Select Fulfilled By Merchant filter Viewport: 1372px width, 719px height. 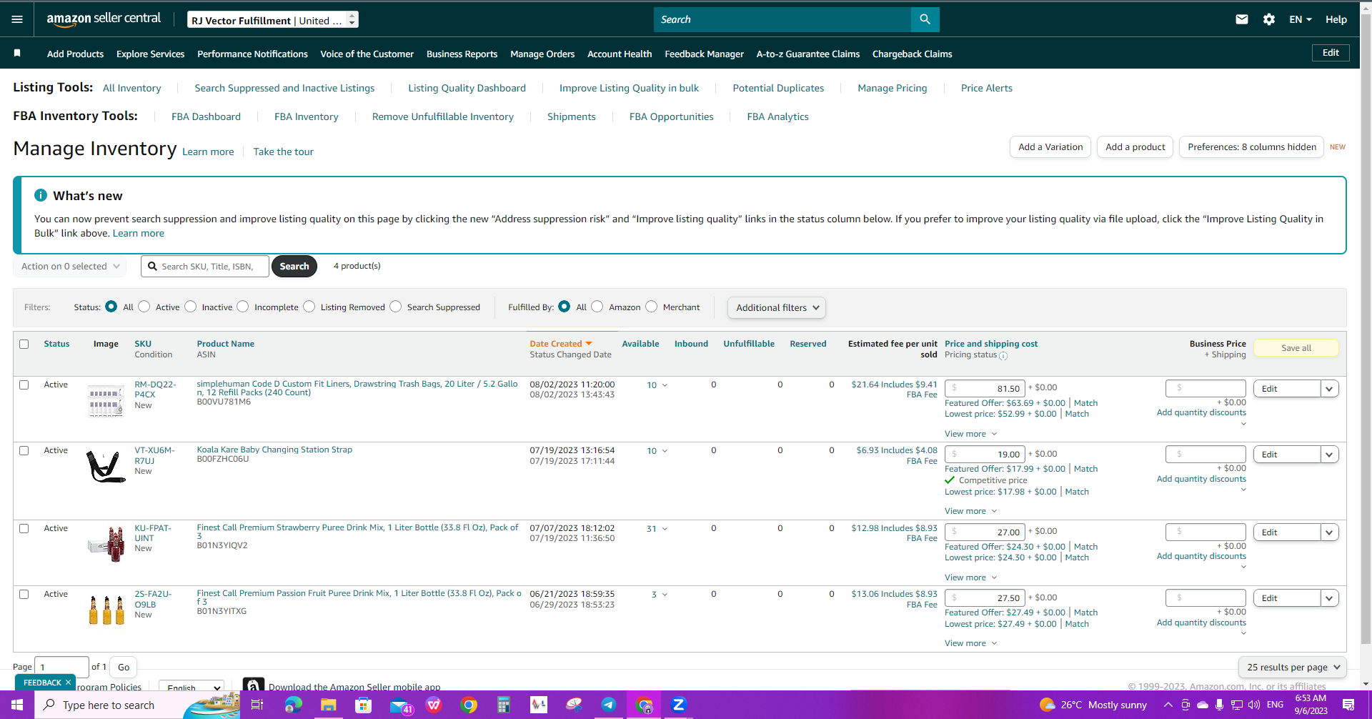click(x=652, y=307)
